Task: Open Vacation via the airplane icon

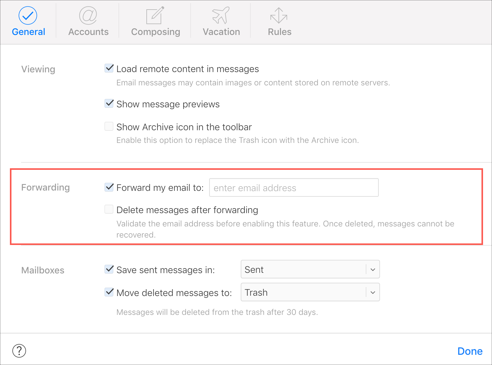Action: click(x=221, y=15)
